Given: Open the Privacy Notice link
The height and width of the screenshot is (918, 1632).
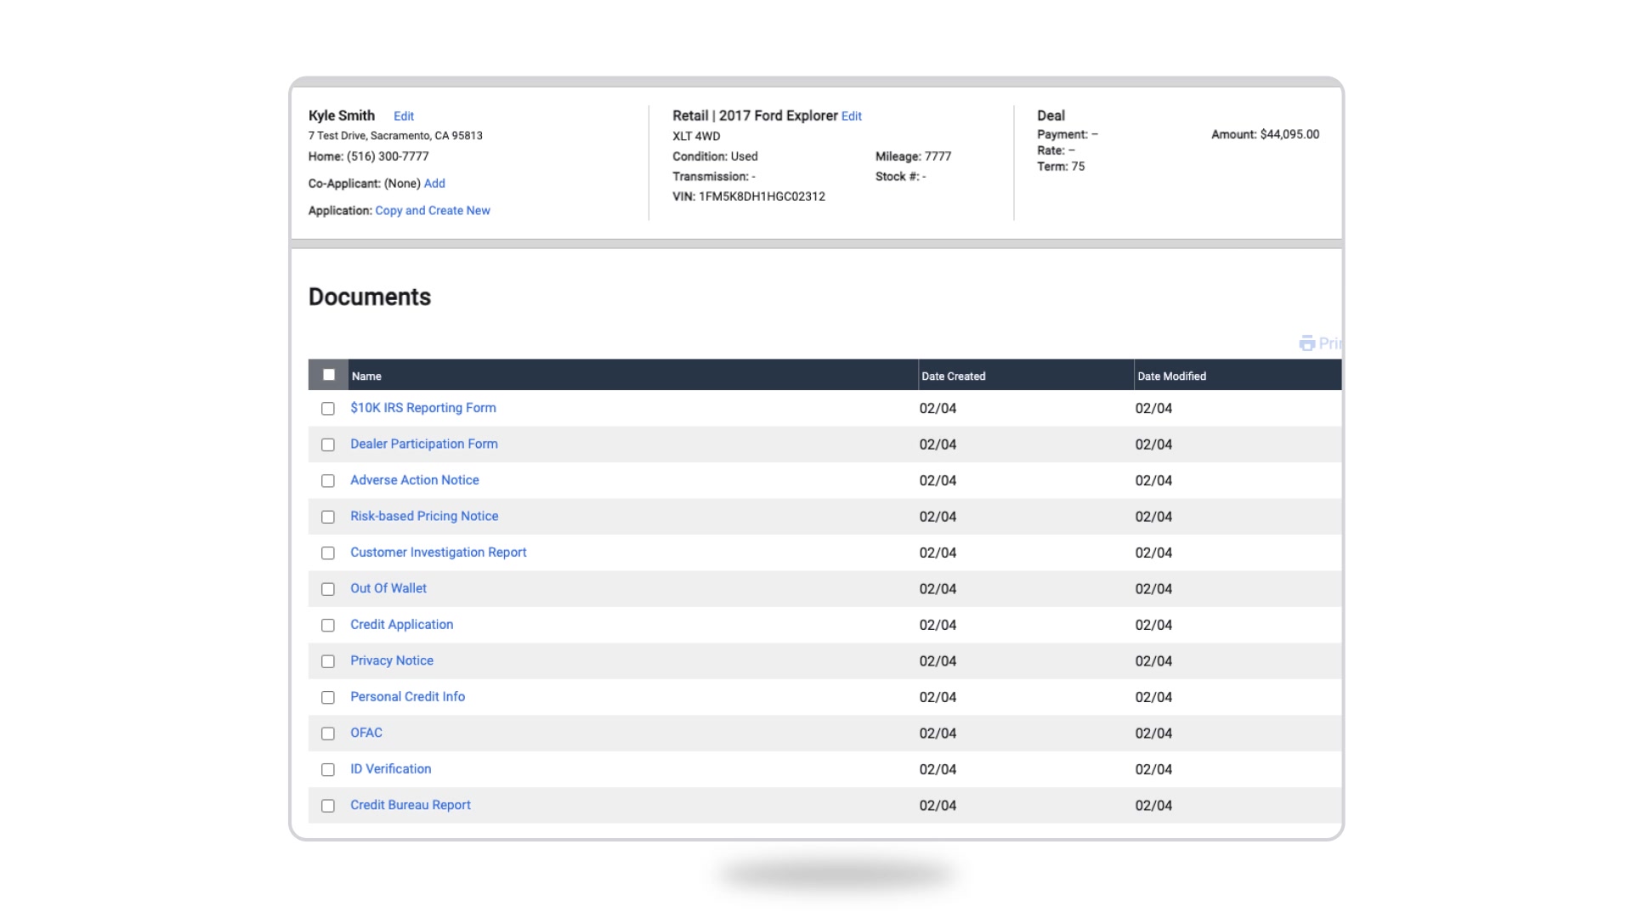Looking at the screenshot, I should [x=391, y=660].
